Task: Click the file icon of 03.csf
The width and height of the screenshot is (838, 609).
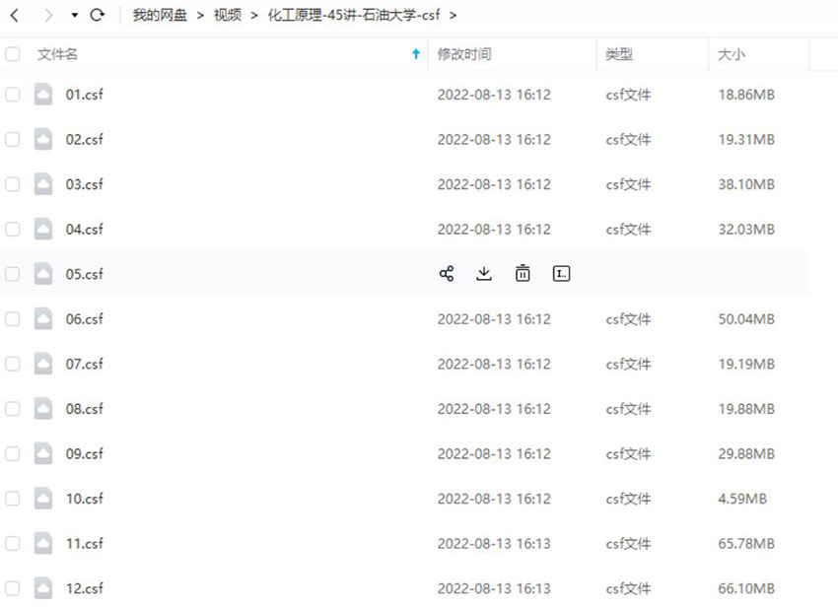Action: (x=43, y=184)
